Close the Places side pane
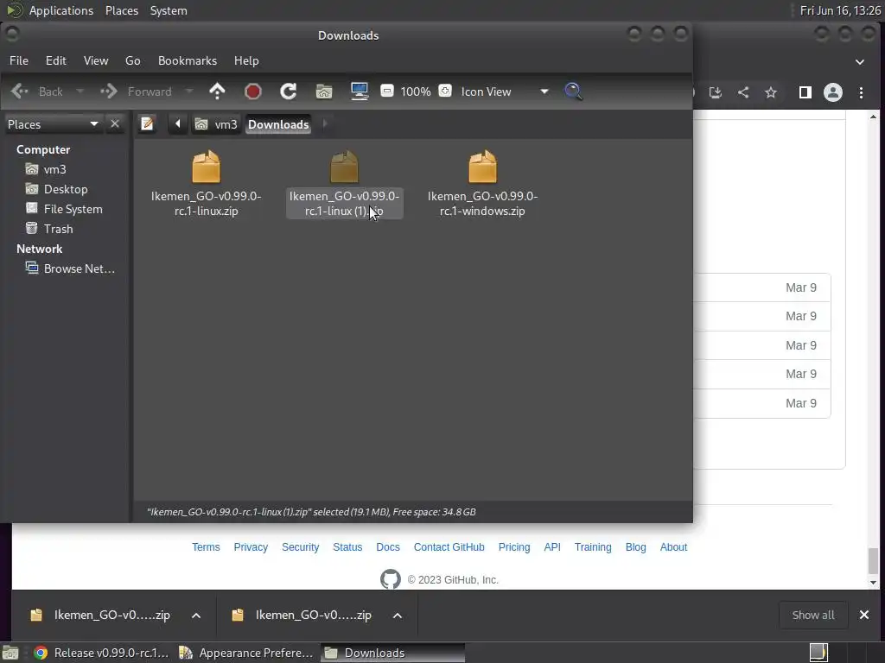 (x=115, y=123)
